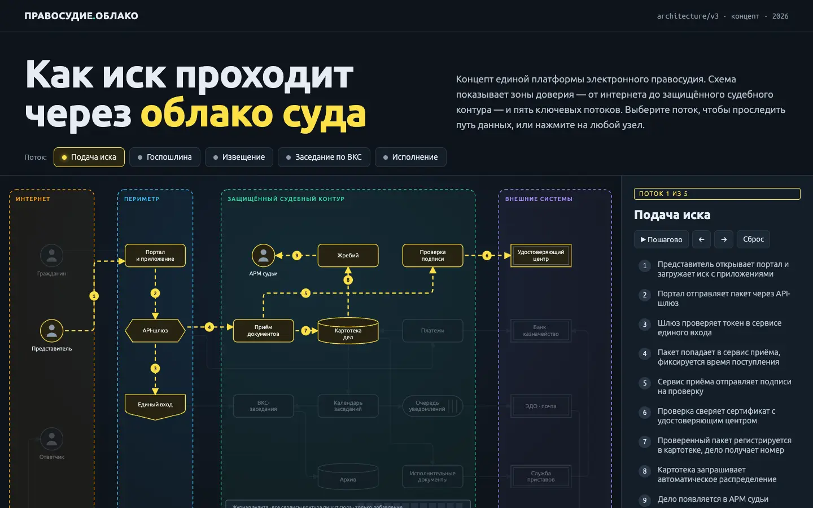Switch to the Исполнение flow
Screen dimensions: 813x508
[410, 157]
